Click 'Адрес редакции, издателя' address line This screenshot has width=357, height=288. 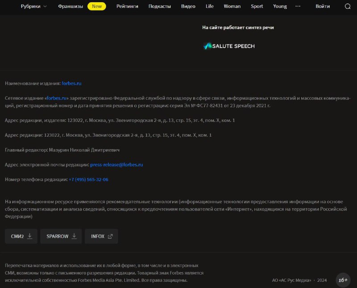click(120, 120)
